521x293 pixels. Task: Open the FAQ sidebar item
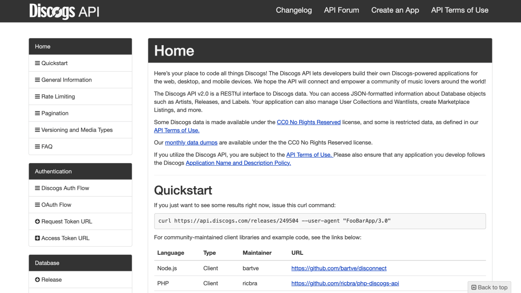point(80,147)
